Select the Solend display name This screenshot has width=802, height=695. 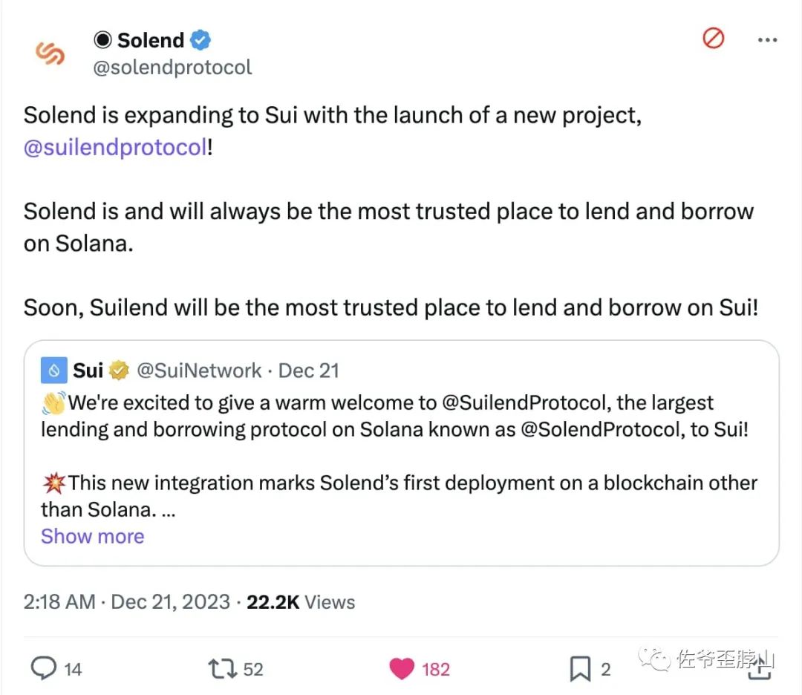149,40
